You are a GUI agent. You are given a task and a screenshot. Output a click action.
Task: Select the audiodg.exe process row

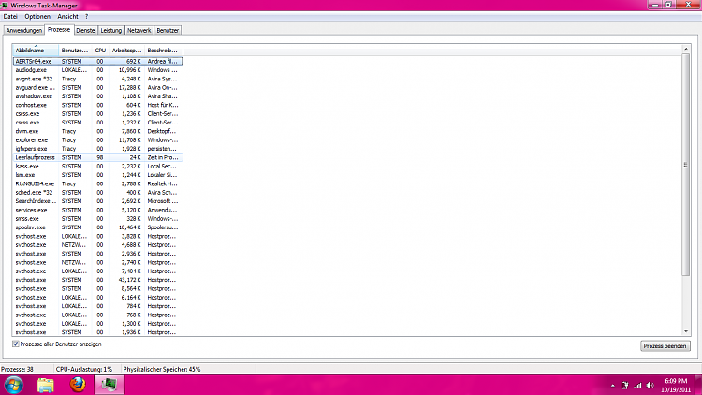click(x=97, y=70)
